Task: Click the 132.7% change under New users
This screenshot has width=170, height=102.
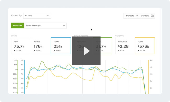Action: click(18, 50)
